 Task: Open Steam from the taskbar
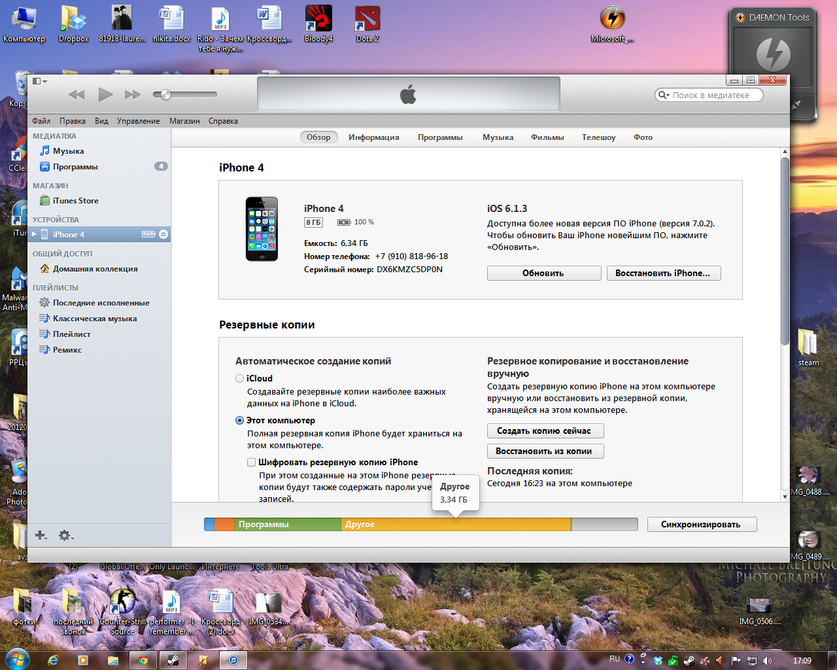173,660
